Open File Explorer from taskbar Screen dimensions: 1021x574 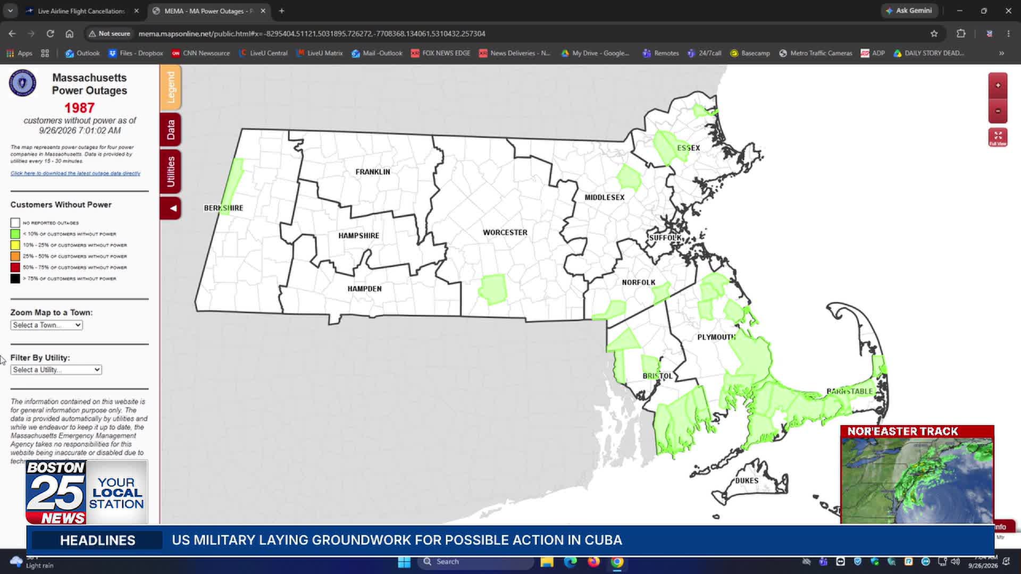pyautogui.click(x=547, y=562)
